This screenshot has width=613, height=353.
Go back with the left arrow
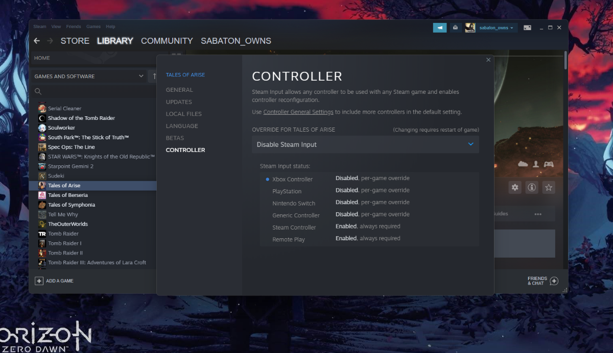click(37, 41)
